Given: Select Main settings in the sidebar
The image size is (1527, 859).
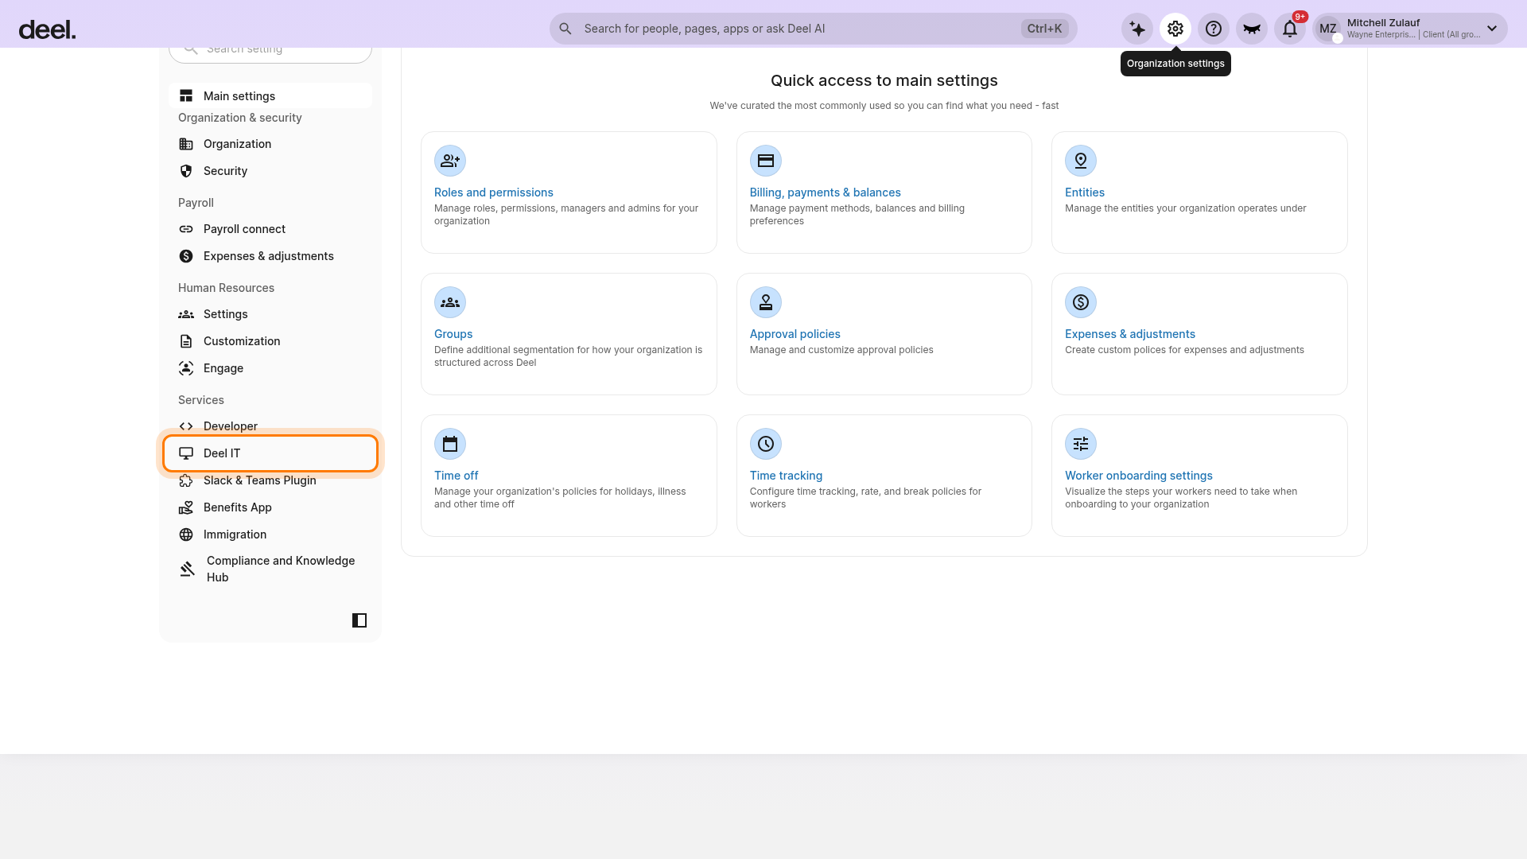Looking at the screenshot, I should point(270,95).
